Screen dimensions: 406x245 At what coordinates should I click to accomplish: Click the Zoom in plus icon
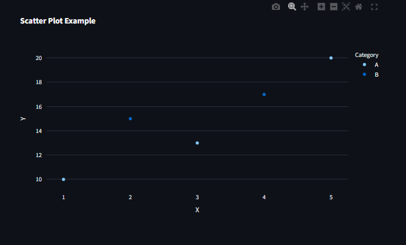pos(321,7)
